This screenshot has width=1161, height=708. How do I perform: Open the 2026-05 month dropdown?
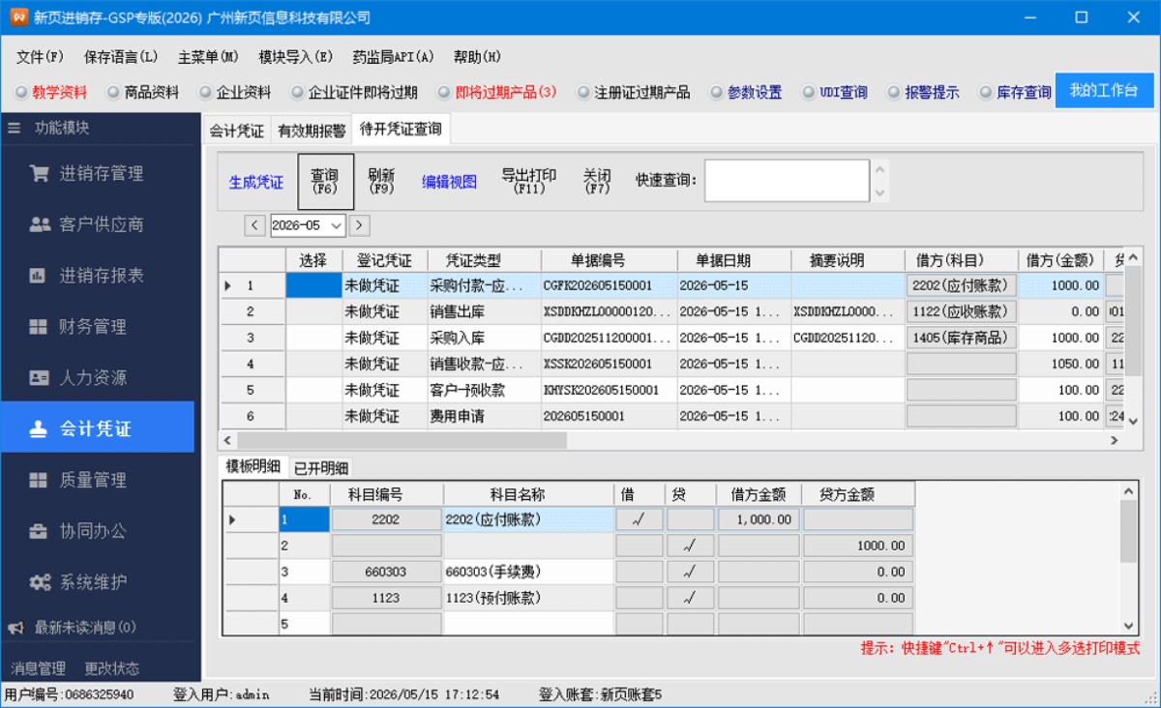click(x=336, y=225)
